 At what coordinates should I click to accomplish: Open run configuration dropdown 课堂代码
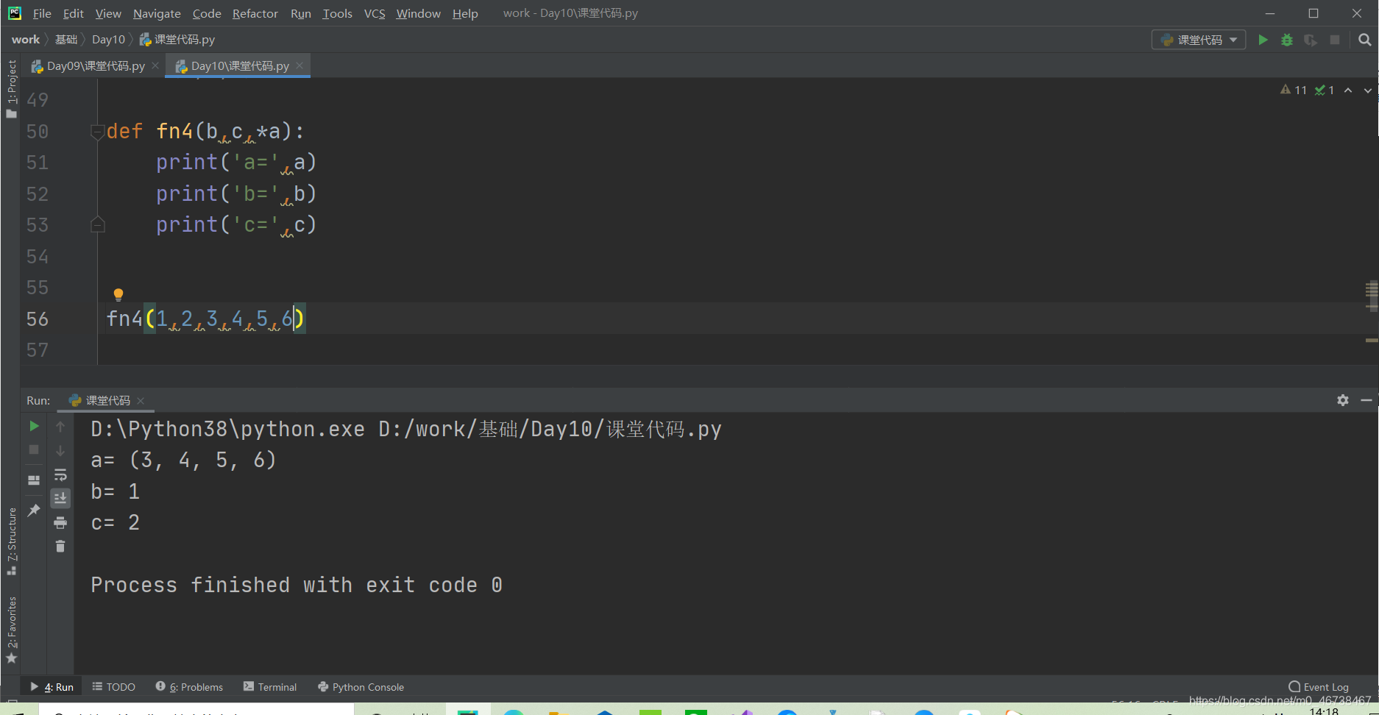[1199, 40]
